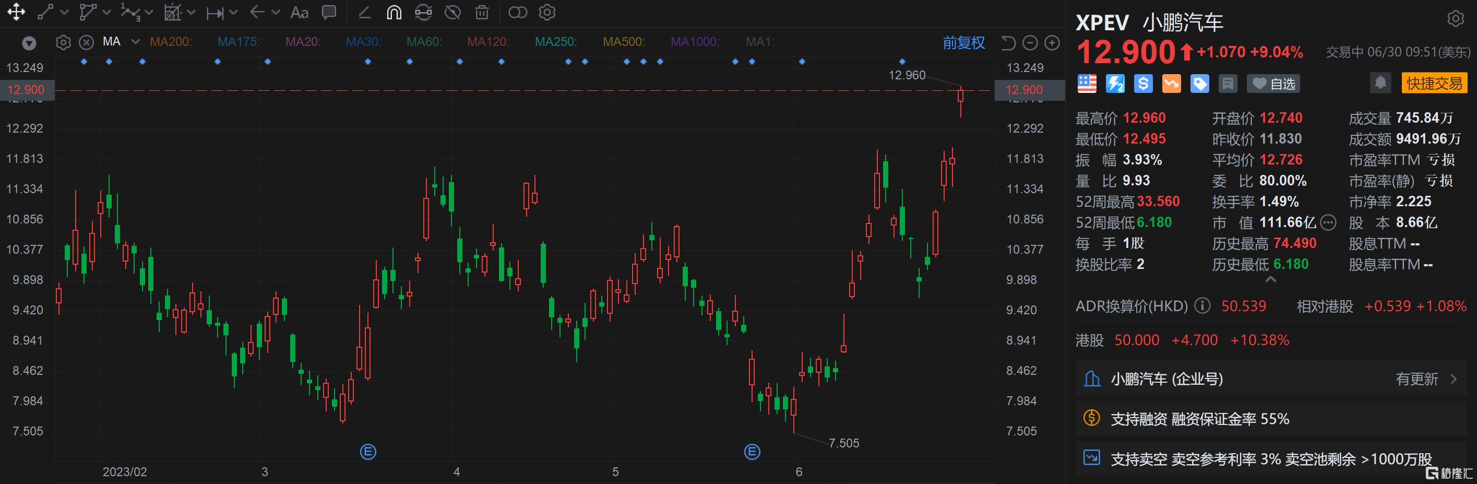This screenshot has height=484, width=1477.
Task: Click the 12.900 current price label on left axis
Action: point(27,89)
